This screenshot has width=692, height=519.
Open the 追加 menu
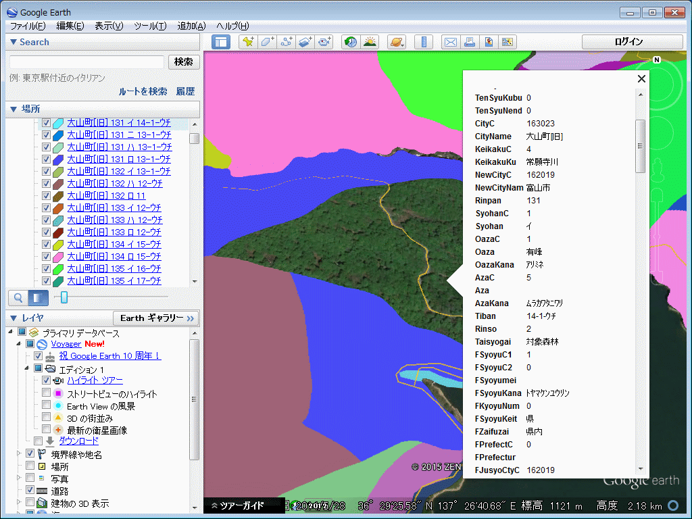point(191,26)
